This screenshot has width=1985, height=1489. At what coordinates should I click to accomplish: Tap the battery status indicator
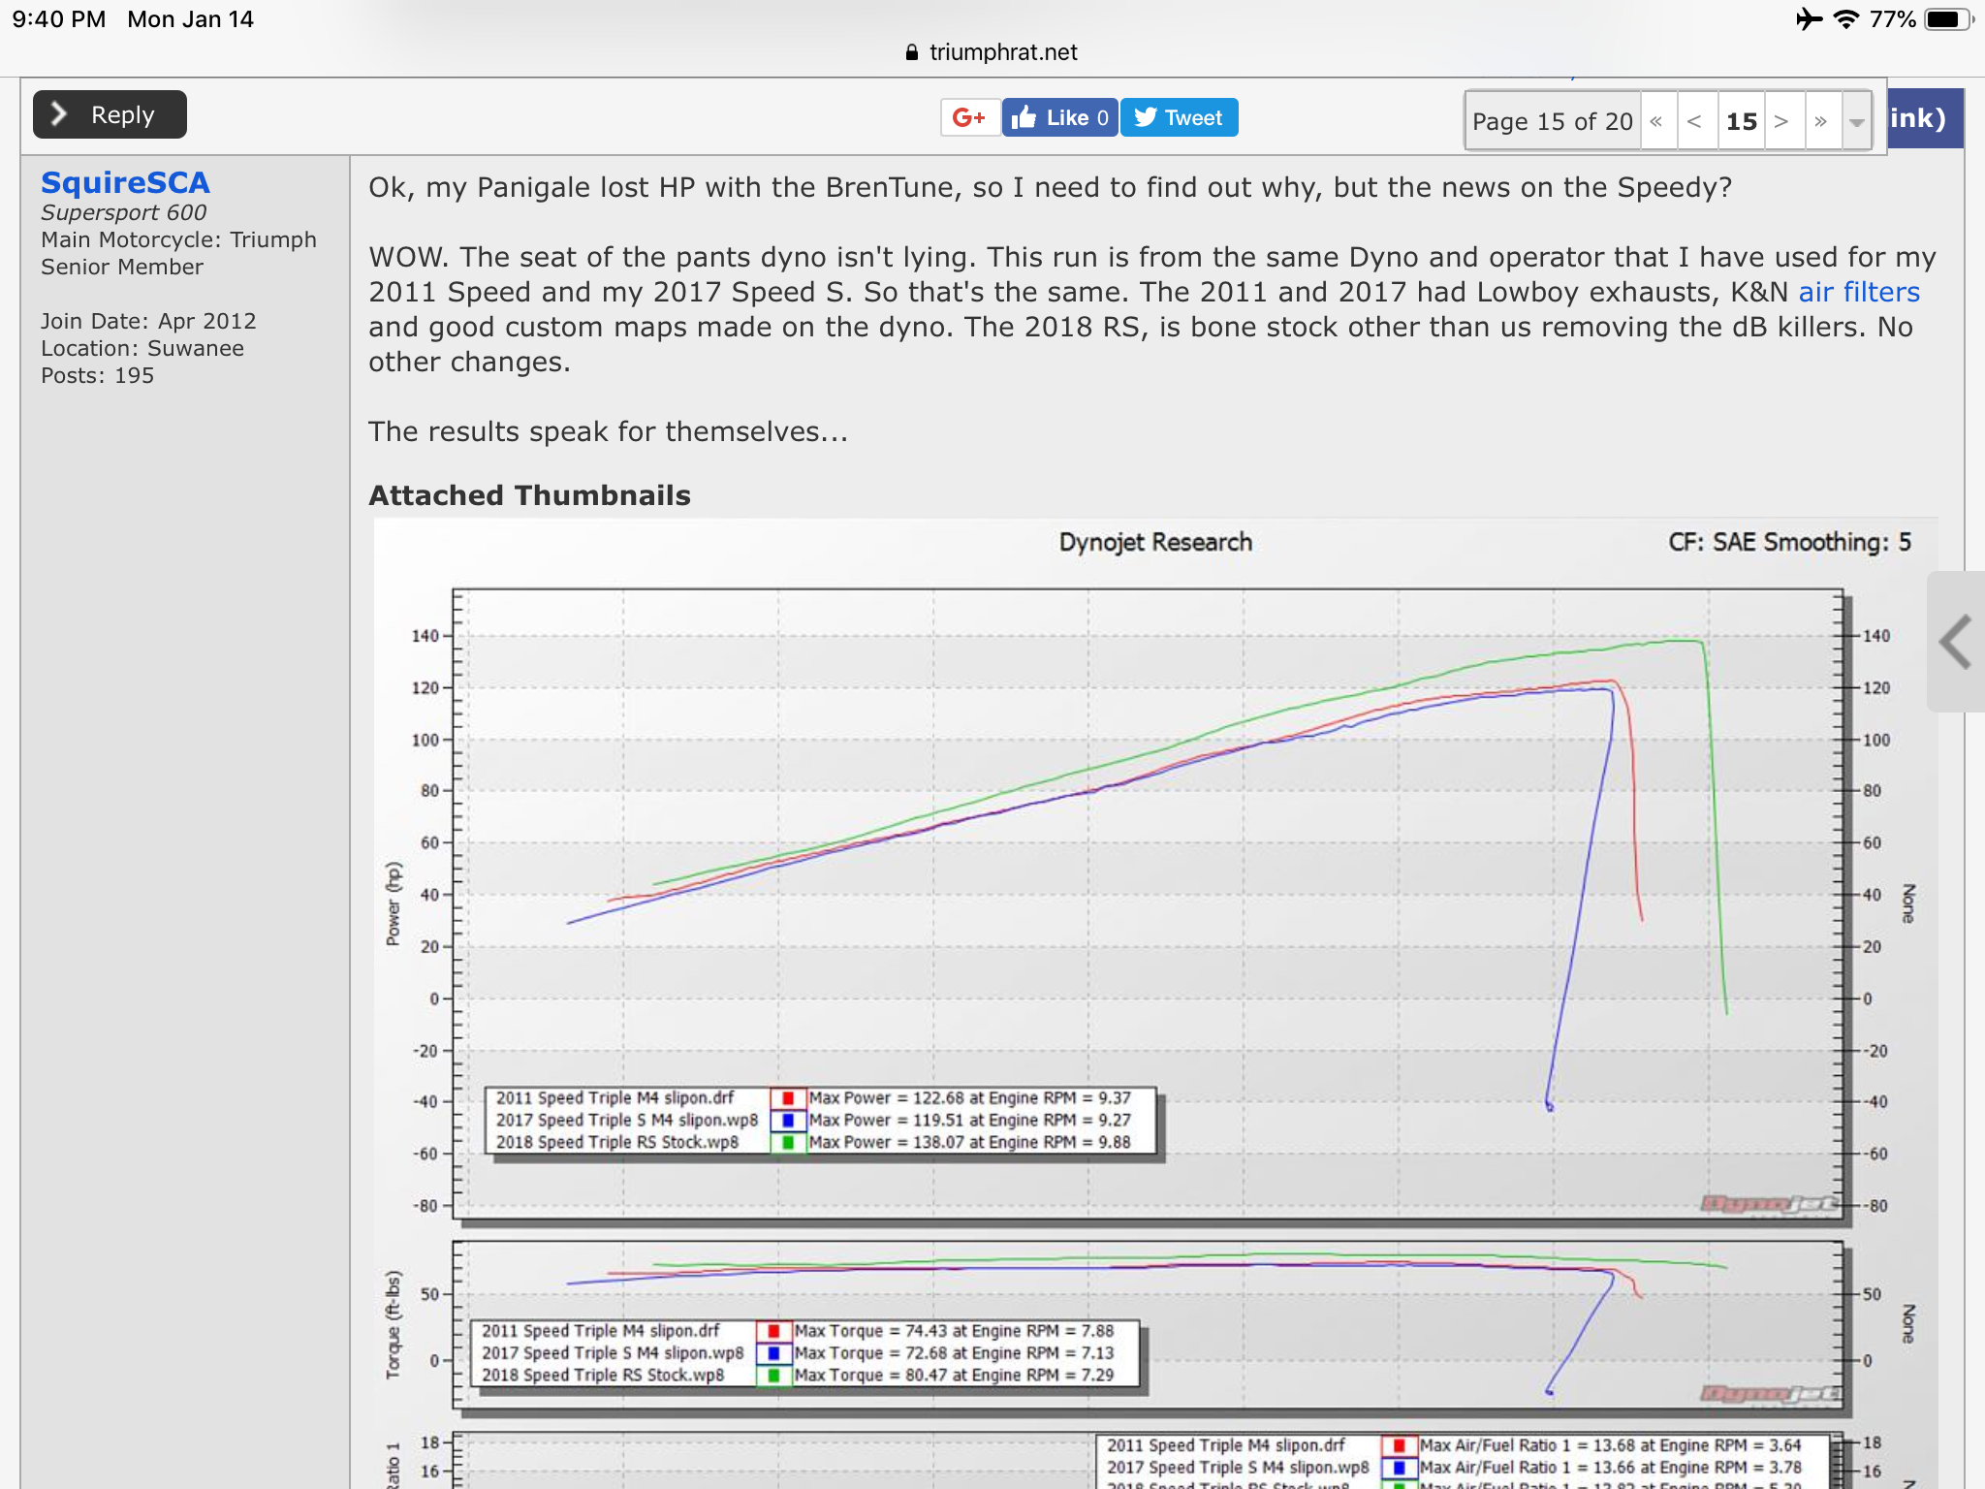[1948, 19]
